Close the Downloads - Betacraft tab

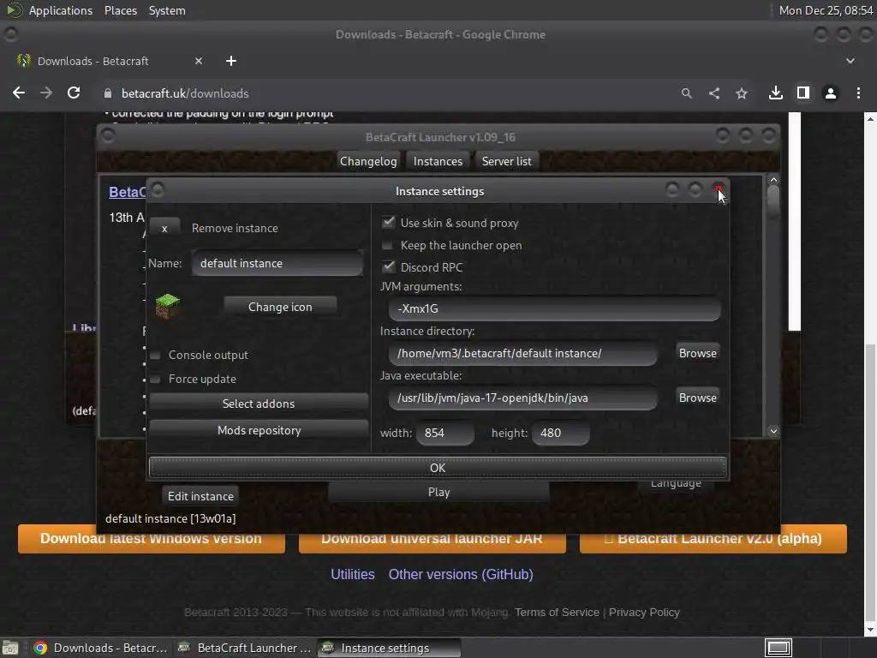pos(199,61)
